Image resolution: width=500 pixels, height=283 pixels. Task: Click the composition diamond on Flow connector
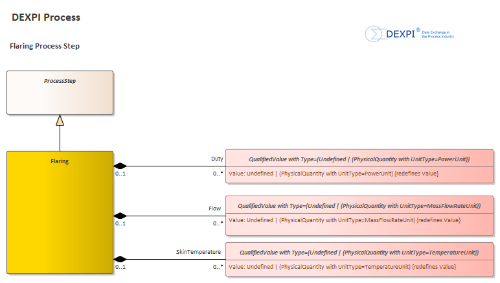pos(119,216)
